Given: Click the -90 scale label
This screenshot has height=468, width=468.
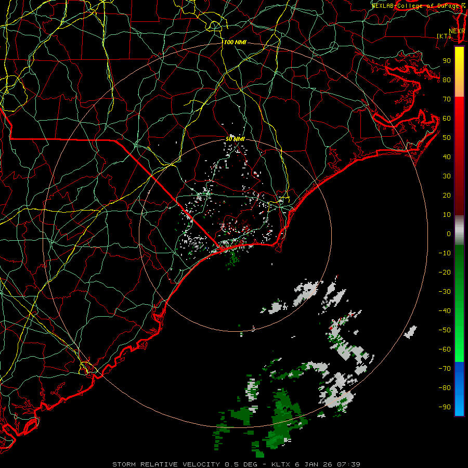Looking at the screenshot, I should tap(445, 407).
